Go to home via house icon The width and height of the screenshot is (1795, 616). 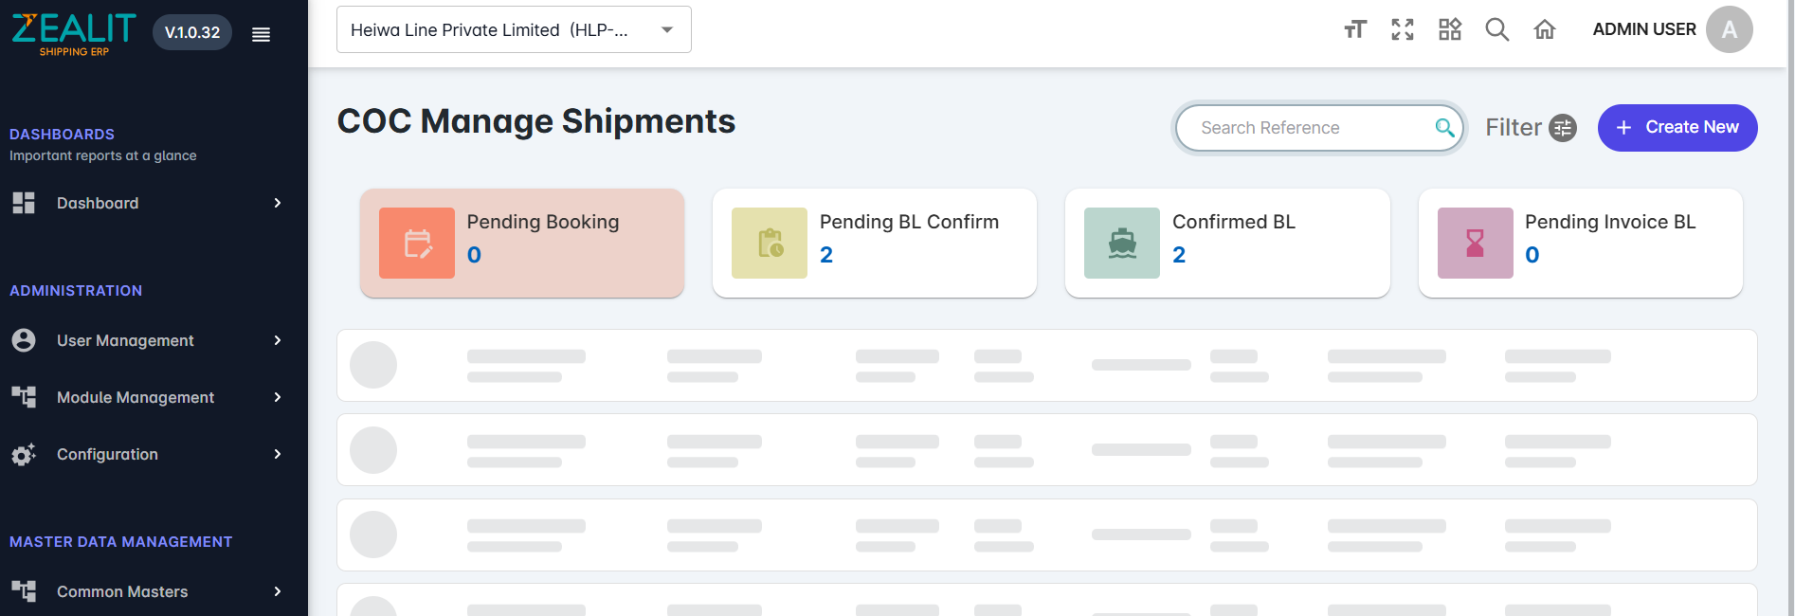[1545, 29]
